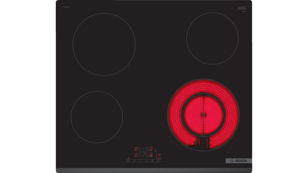Click the heat level 8 display

(x=151, y=155)
